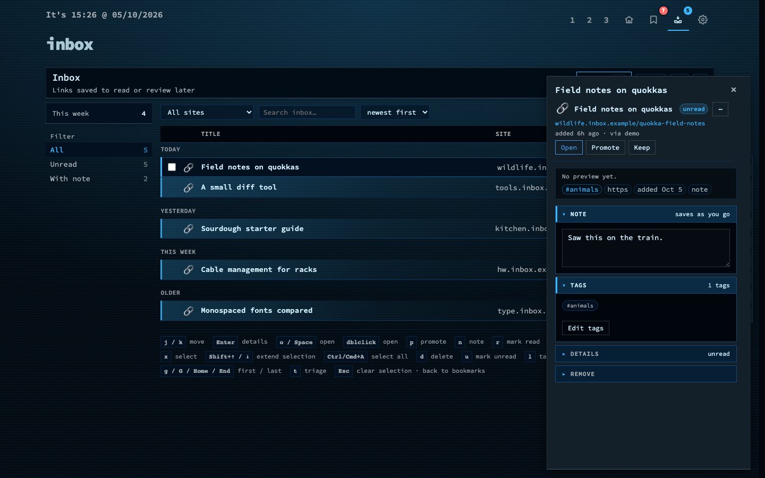Screen dimensions: 765x478
Task: Tick the checkbox on 'Field notes on quokkas' row
Action: click(172, 167)
